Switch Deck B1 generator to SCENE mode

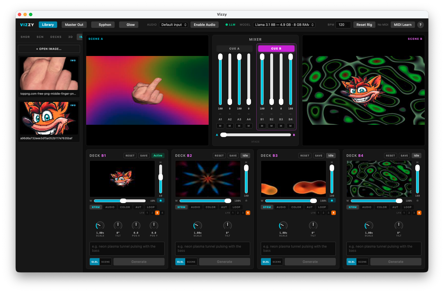pyautogui.click(x=106, y=262)
